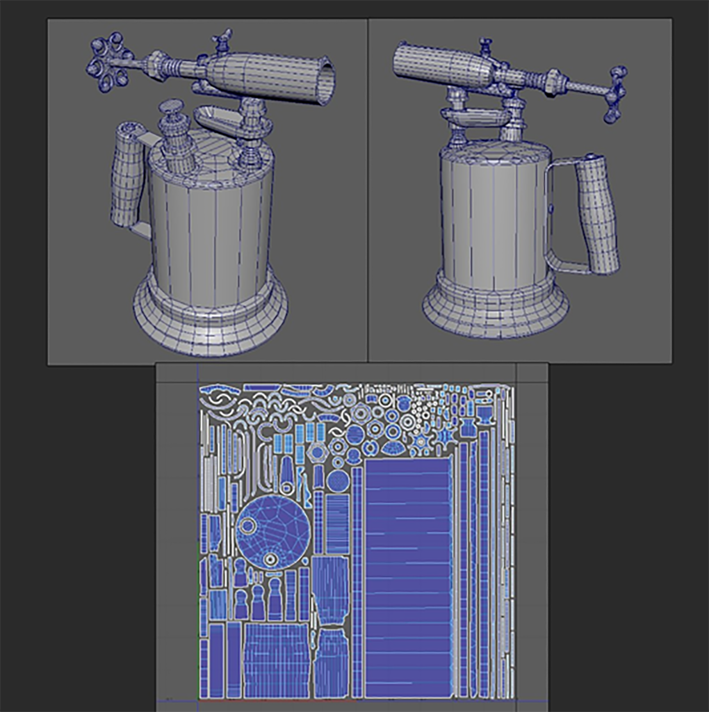Select the flared base ring in the right viewport
The width and height of the screenshot is (709, 712).
[495, 305]
